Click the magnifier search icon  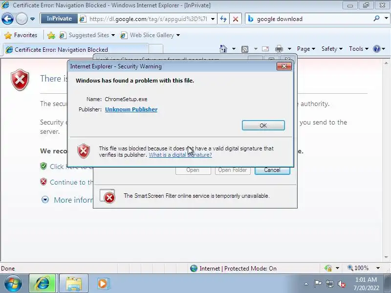pos(376,19)
